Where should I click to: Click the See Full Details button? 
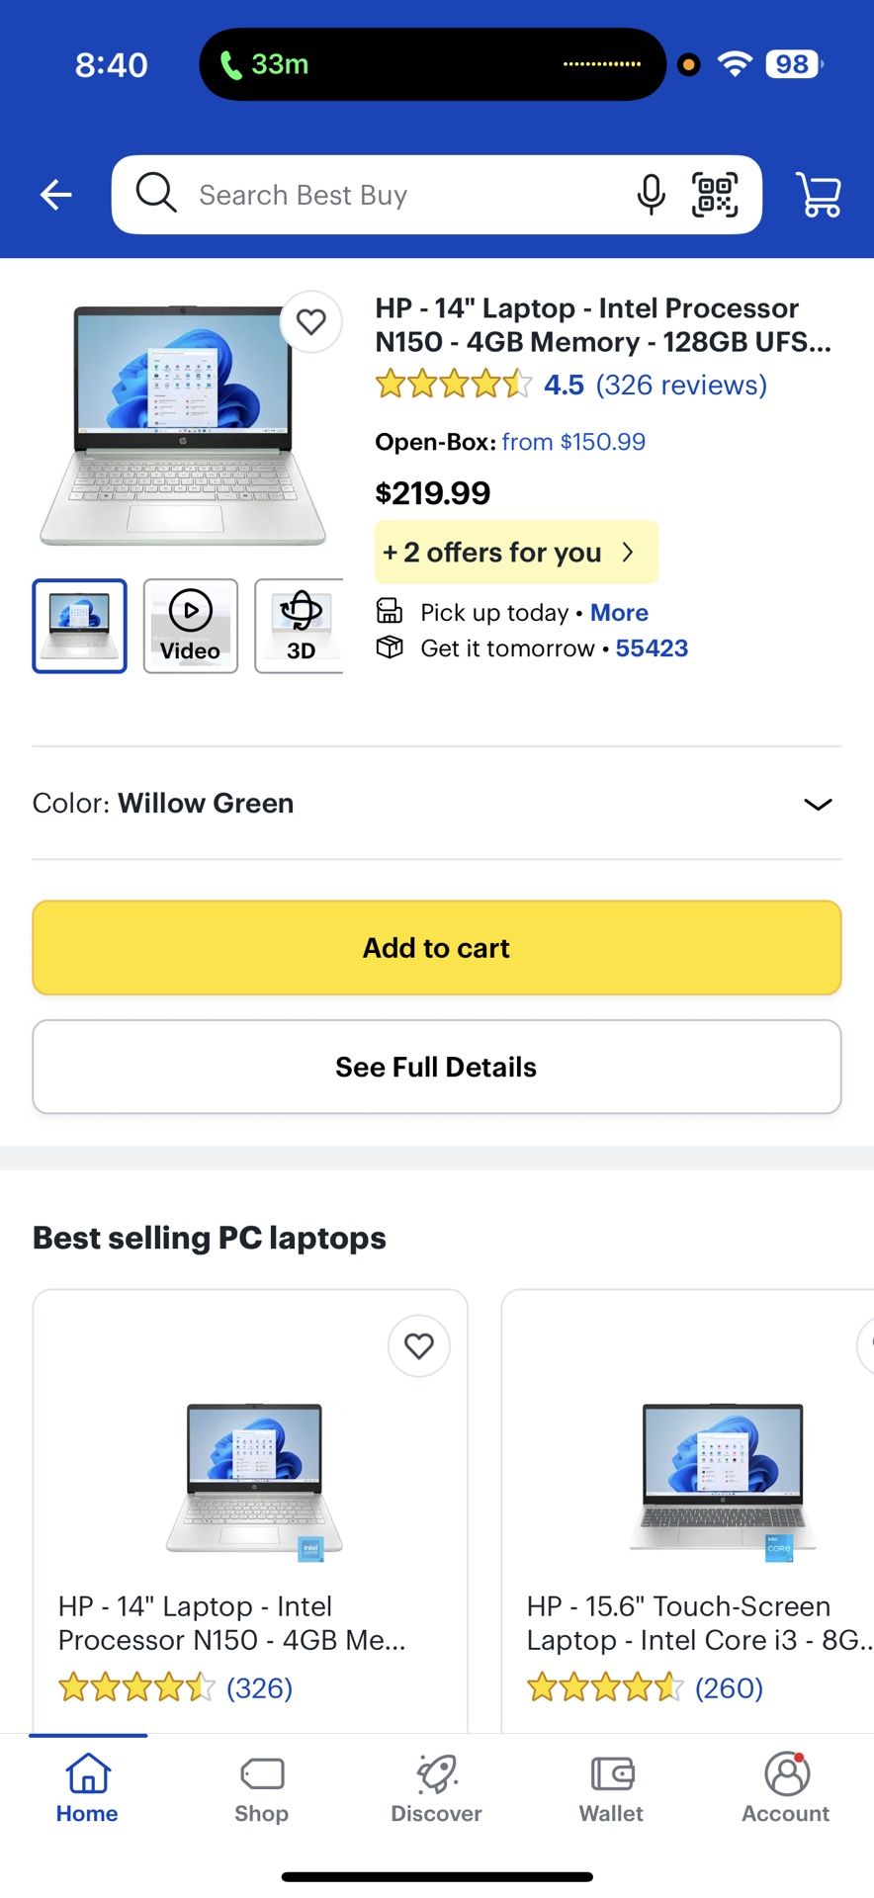coord(437,1067)
